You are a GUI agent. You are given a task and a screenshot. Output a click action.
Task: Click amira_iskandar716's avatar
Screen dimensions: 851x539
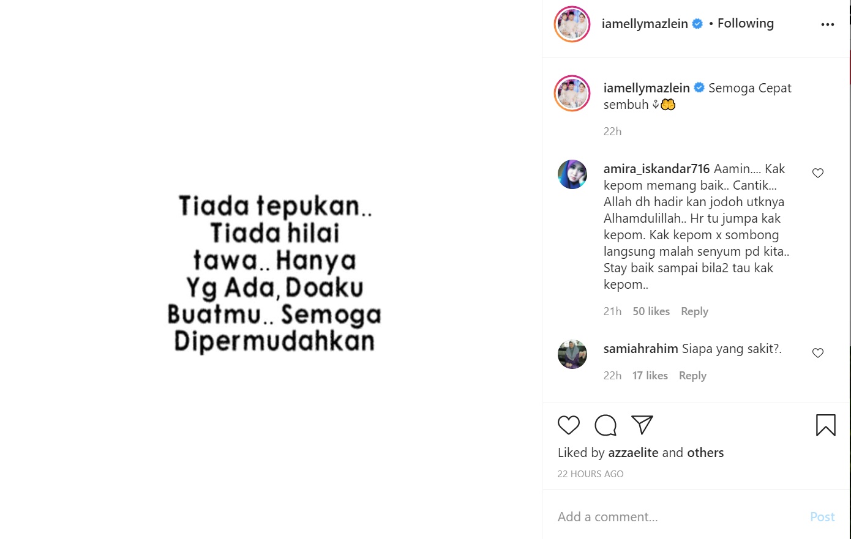(572, 174)
